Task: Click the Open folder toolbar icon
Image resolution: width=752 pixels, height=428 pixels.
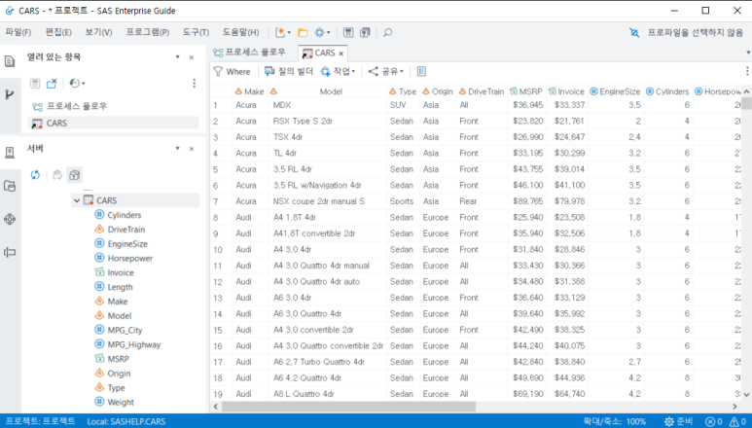Action: click(x=303, y=33)
